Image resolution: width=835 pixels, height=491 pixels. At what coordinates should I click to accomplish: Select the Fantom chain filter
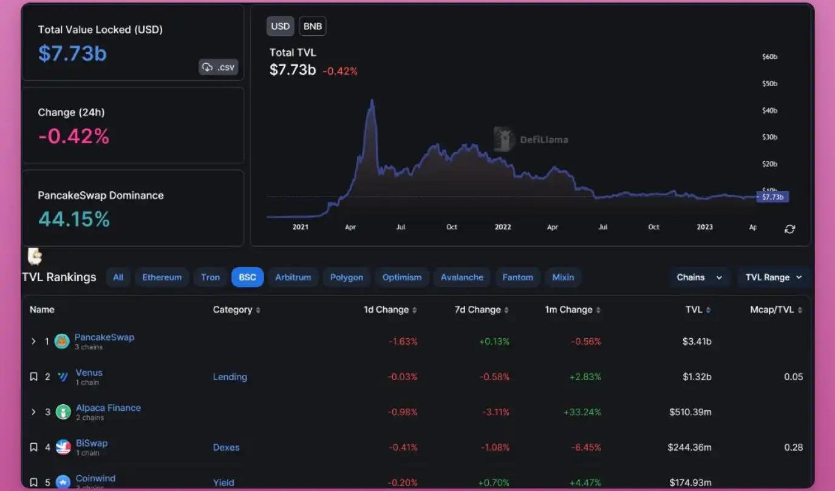click(517, 277)
